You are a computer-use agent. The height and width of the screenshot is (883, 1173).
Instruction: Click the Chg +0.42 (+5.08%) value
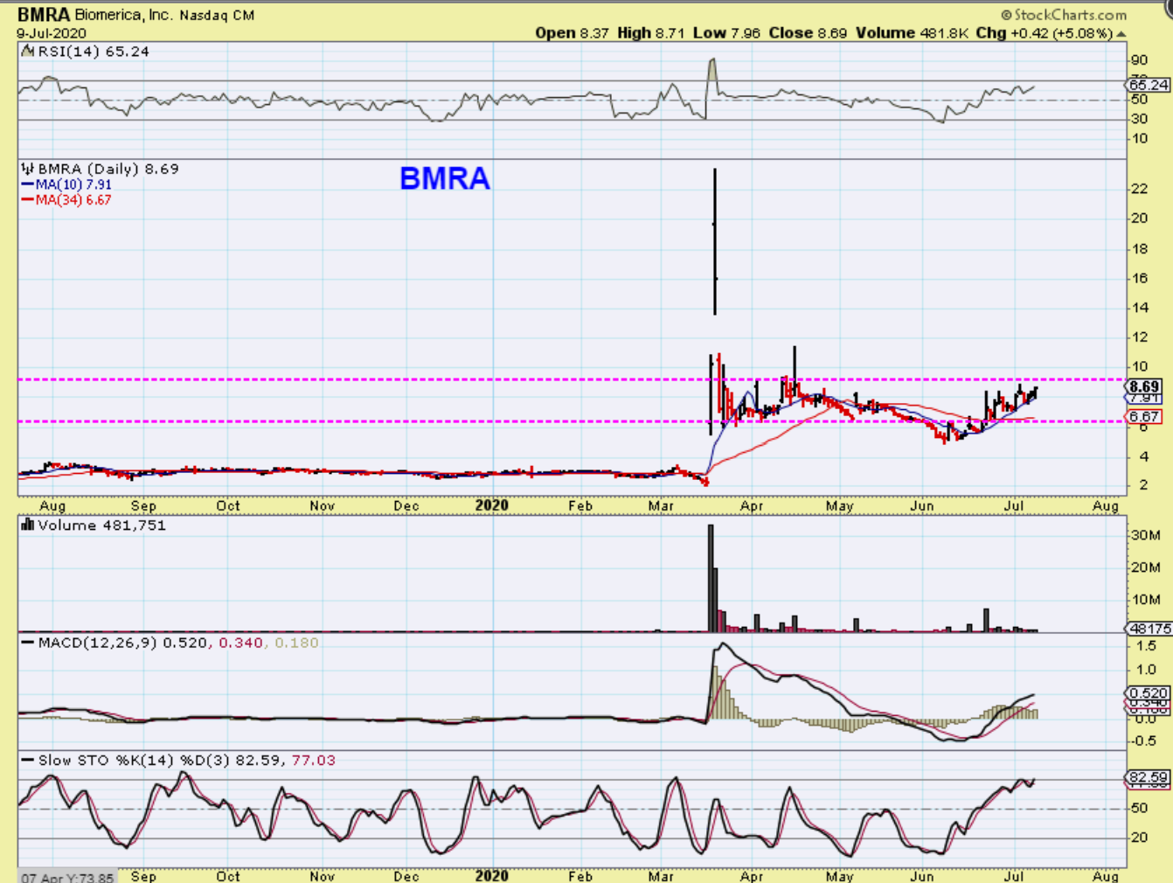(x=1044, y=33)
